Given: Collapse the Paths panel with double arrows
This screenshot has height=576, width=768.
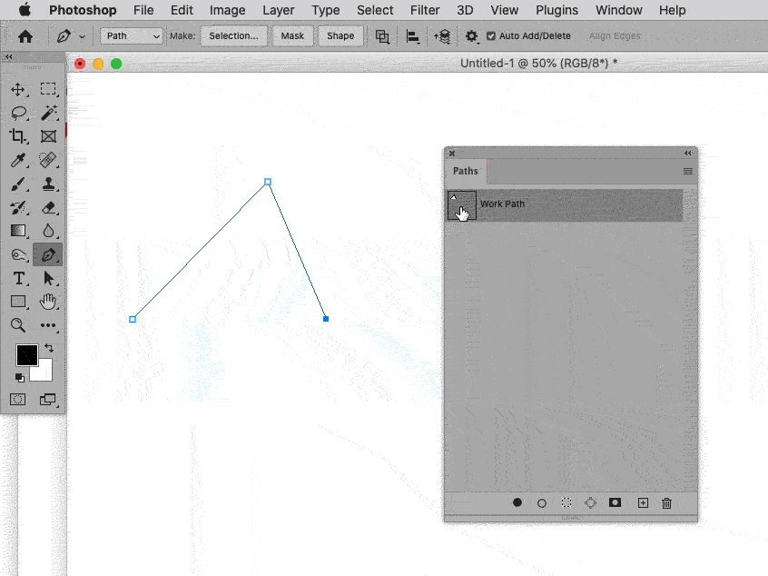Looking at the screenshot, I should [688, 153].
